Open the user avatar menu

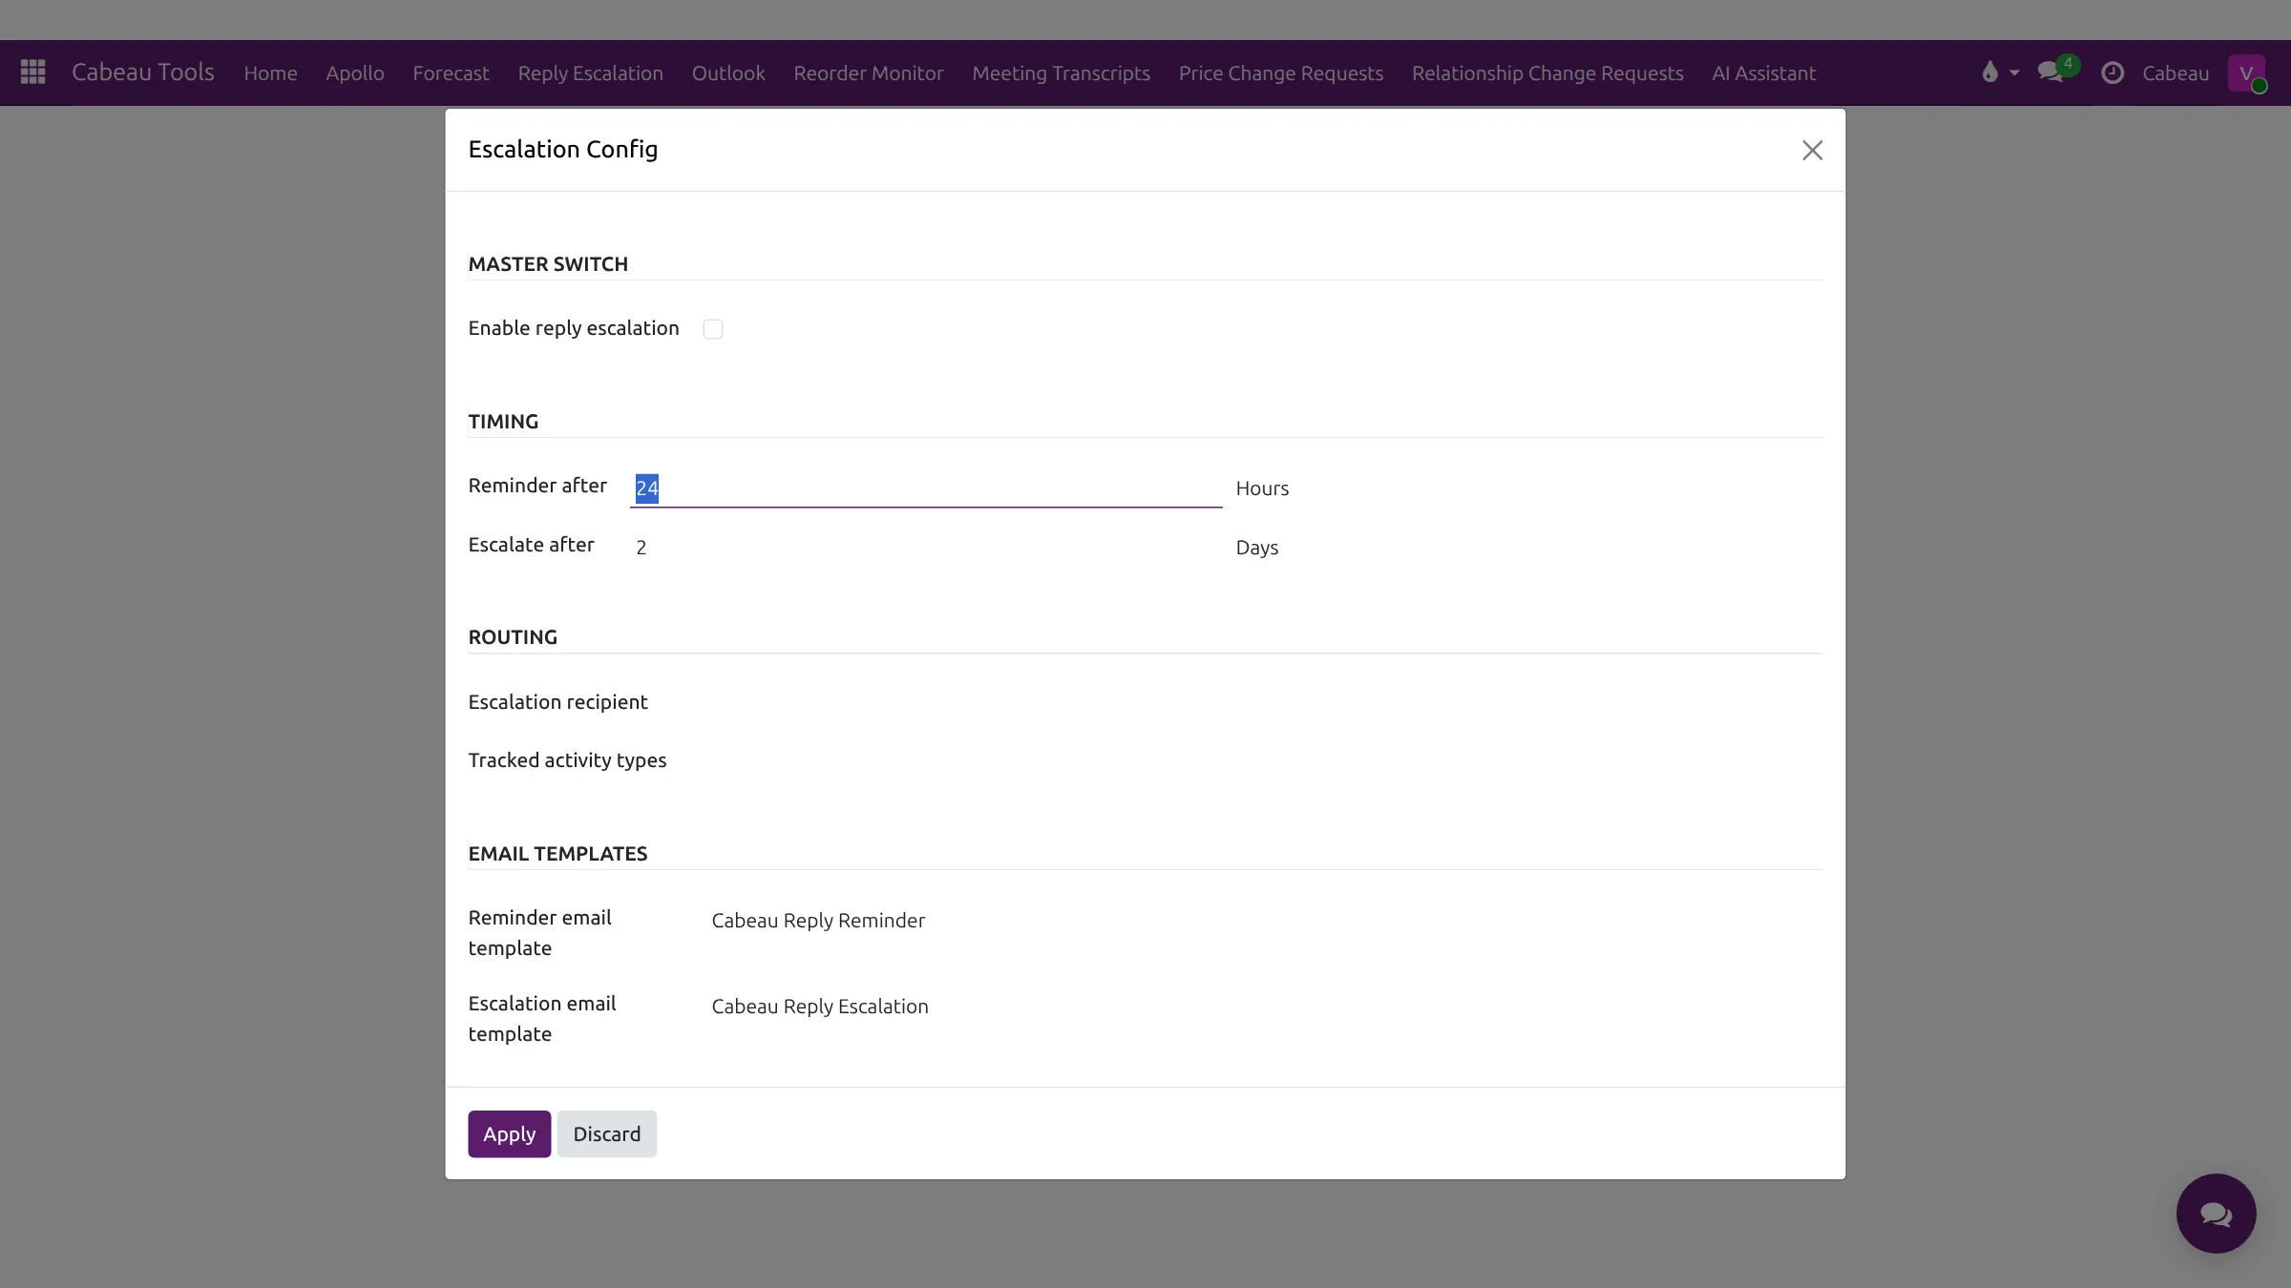pos(2246,73)
